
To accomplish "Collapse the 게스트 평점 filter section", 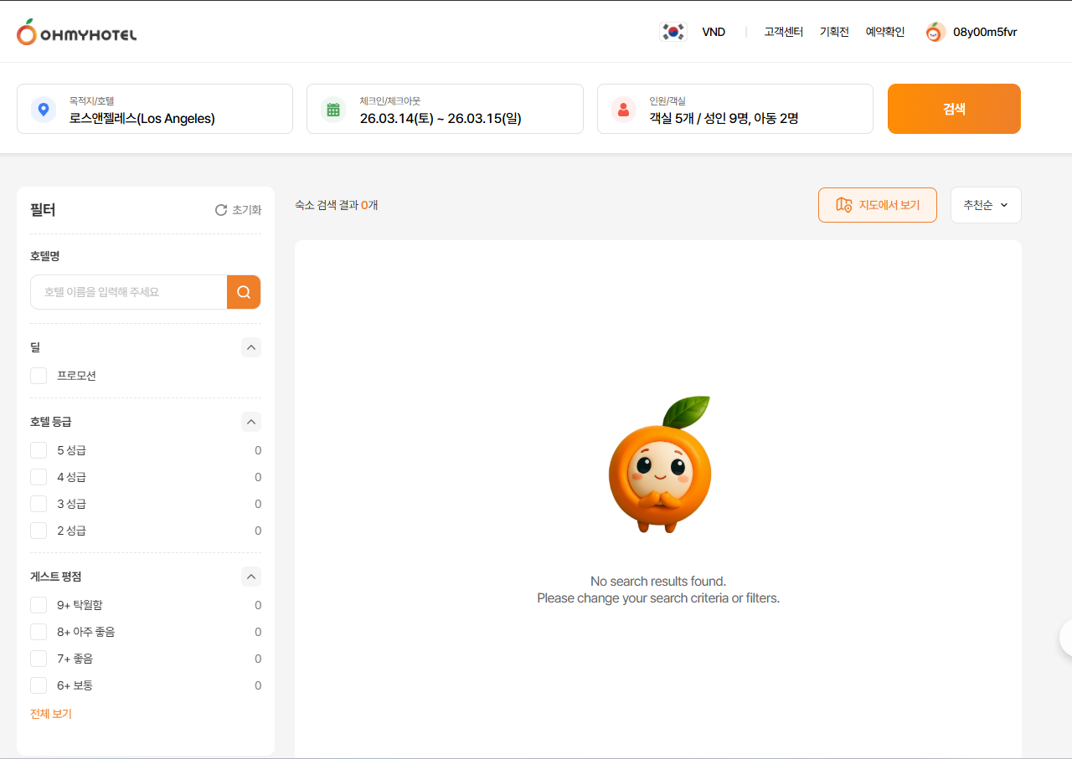I will pos(251,577).
